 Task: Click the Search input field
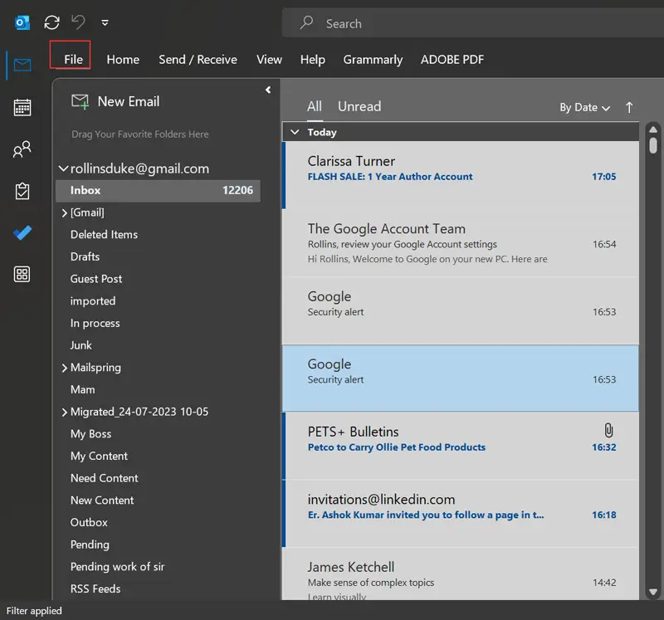click(465, 23)
